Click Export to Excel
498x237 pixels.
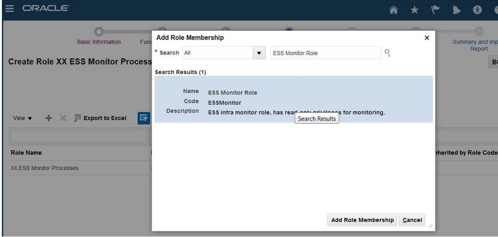[101, 118]
